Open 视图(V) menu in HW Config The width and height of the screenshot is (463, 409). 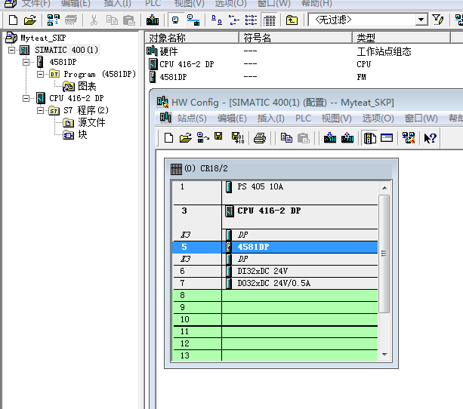336,118
